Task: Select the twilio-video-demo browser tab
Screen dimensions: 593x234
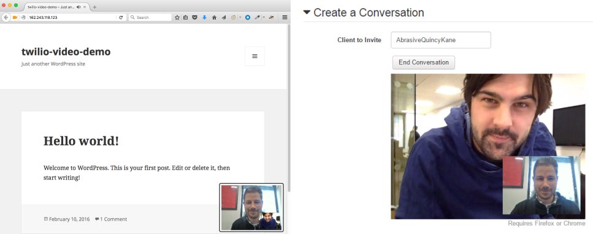Action: (57, 7)
